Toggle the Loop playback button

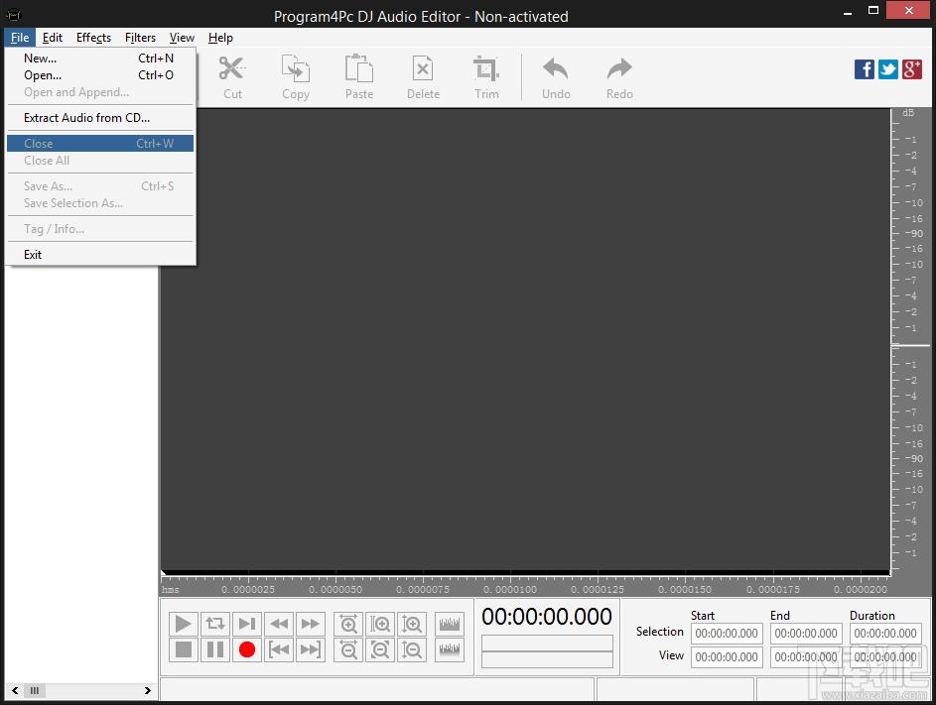[x=214, y=624]
